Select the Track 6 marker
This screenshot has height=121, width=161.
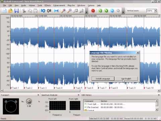coord(89,88)
